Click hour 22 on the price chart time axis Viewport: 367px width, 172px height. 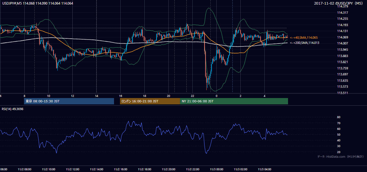[x=193, y=96]
